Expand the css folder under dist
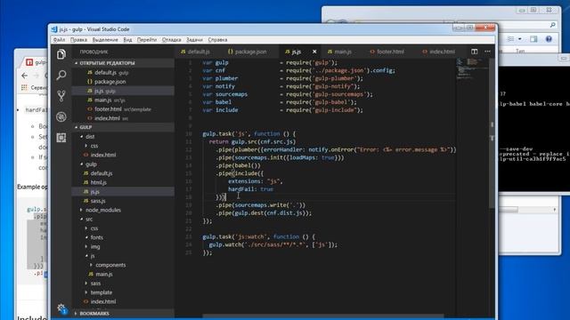570x320 pixels. [x=123, y=146]
